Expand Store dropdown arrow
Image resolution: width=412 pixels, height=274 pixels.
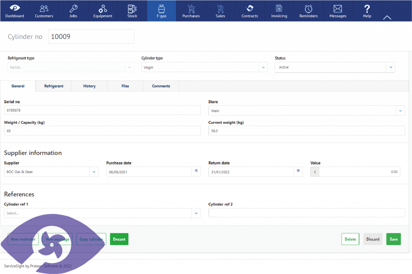[x=400, y=111]
